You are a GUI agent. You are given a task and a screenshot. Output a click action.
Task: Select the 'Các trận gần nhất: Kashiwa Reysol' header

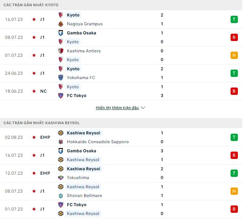(x=42, y=123)
